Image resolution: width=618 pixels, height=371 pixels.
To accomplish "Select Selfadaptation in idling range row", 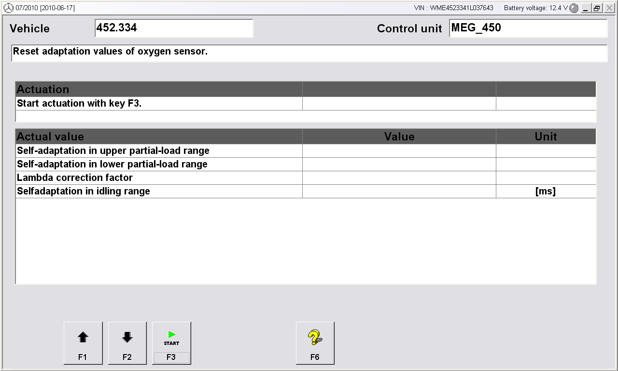I will (159, 192).
